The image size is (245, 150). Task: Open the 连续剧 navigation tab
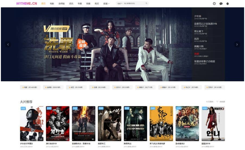[x=61, y=4]
